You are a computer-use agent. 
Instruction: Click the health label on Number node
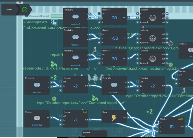181,119
